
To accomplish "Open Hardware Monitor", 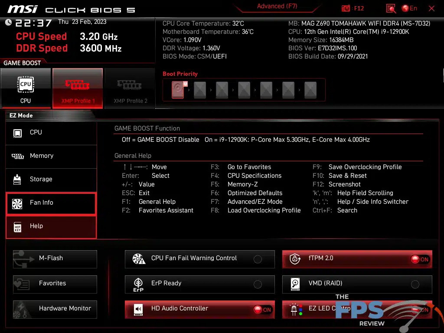I will pyautogui.click(x=55, y=310).
